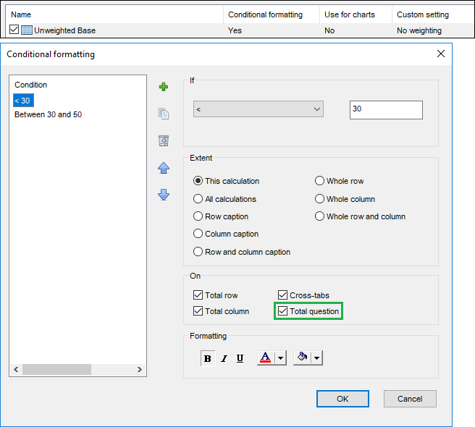This screenshot has width=475, height=427.
Task: Select Whole row and column extent
Action: coord(360,216)
